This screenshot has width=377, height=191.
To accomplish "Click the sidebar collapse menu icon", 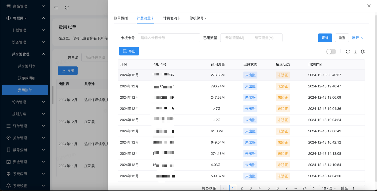I will (56, 7).
